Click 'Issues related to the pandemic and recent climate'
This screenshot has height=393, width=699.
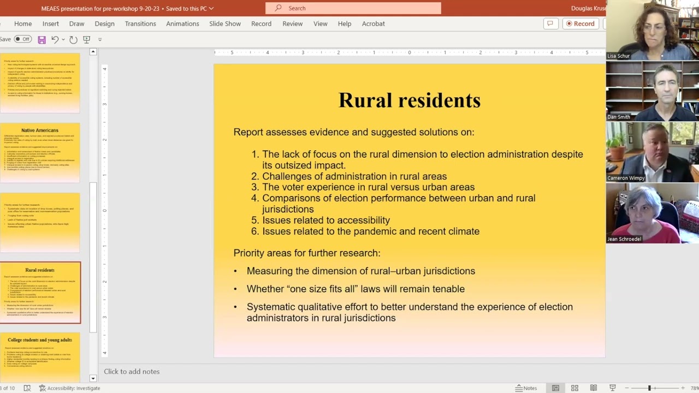(371, 231)
